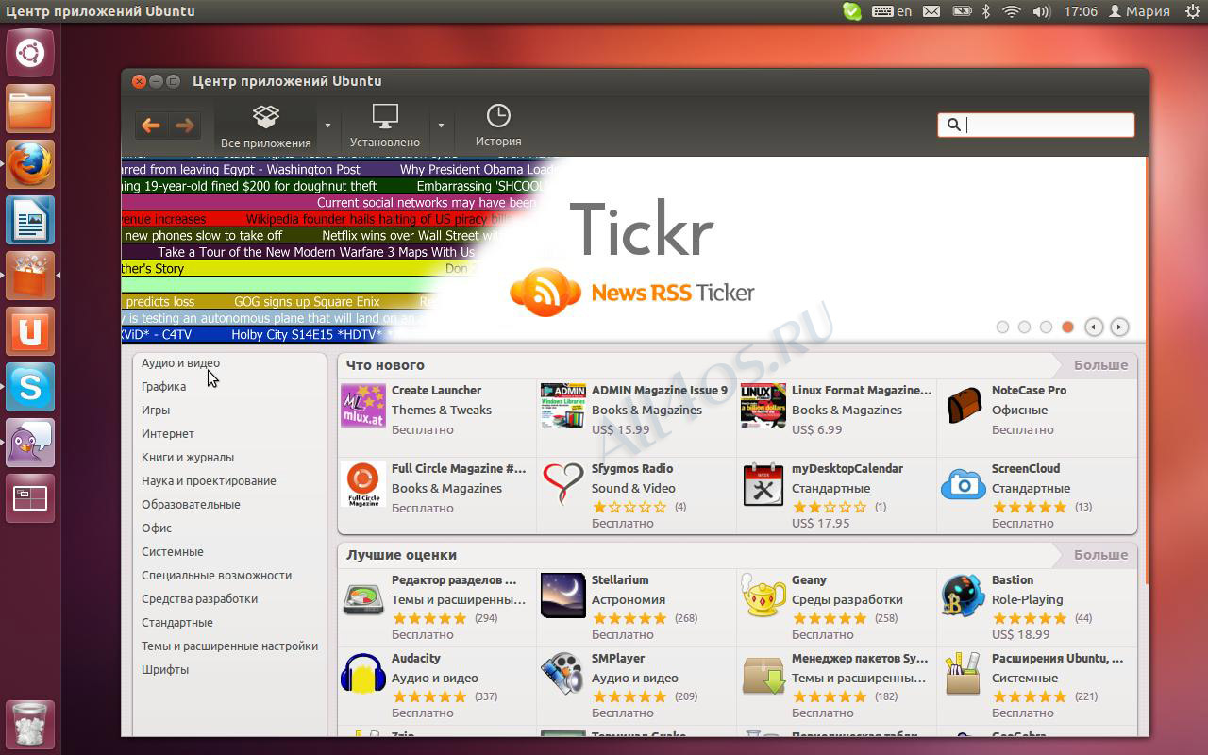1208x755 pixels.
Task: Open the user menu Мария
Action: [x=1139, y=11]
